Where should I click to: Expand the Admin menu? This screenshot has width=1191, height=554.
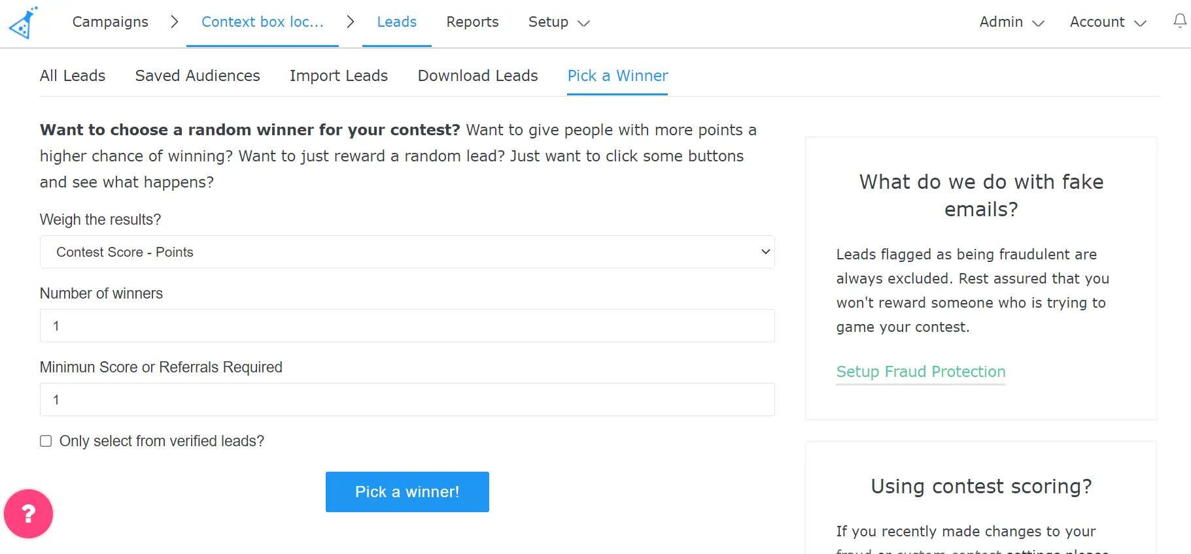tap(1011, 22)
